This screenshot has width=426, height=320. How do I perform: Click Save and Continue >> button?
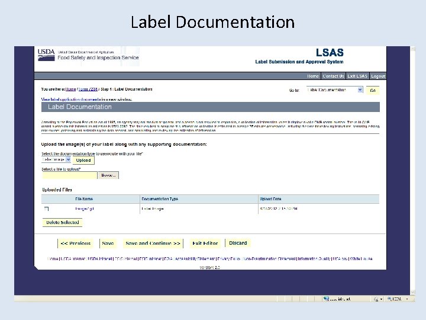[153, 244]
